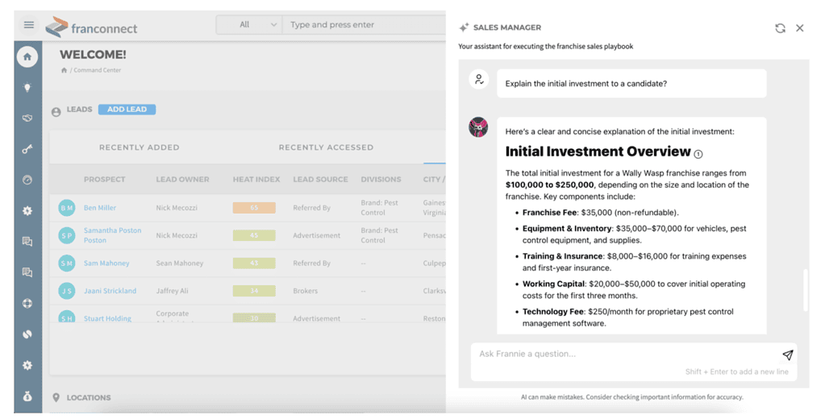
Task: Click the BM avatar for Ben Miller
Action: tap(67, 208)
